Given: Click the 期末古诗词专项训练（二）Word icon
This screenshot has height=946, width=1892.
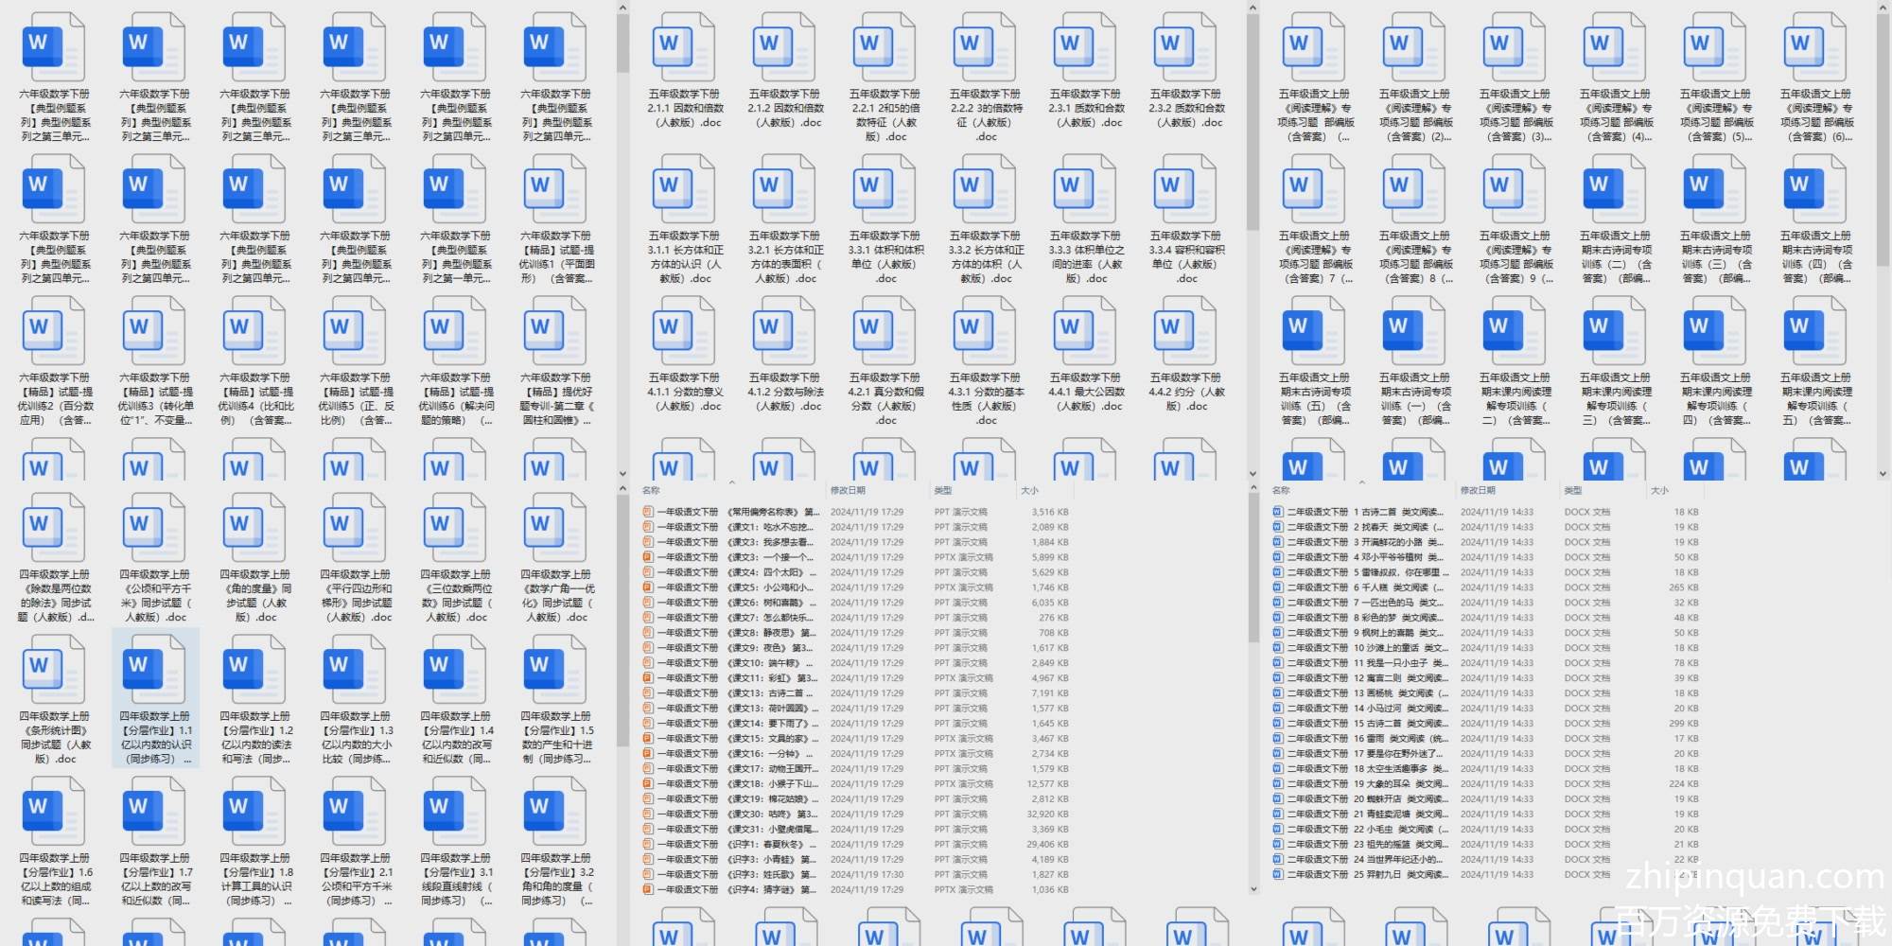Looking at the screenshot, I should 1615,190.
